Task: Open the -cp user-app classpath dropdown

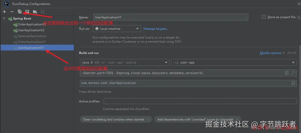Action: click(234, 62)
